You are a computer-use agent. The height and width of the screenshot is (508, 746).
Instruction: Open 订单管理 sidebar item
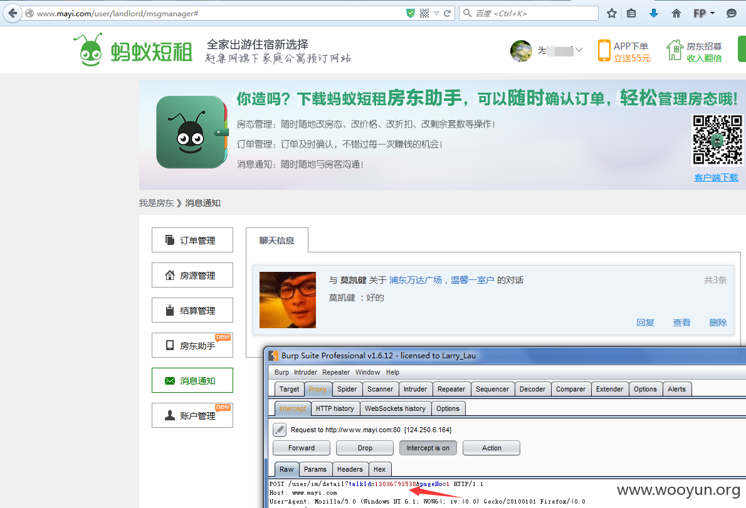(192, 240)
